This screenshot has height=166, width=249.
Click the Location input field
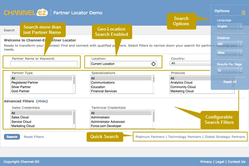click(x=124, y=64)
